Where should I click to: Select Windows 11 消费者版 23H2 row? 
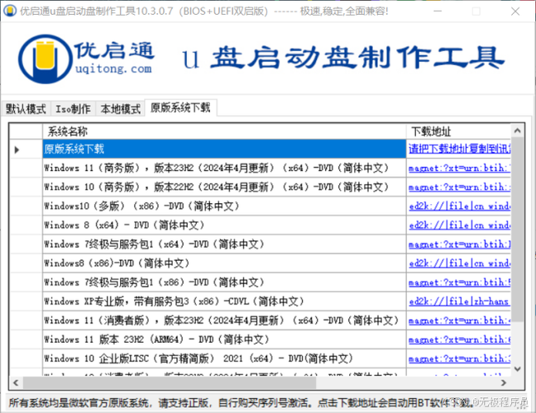(x=224, y=320)
